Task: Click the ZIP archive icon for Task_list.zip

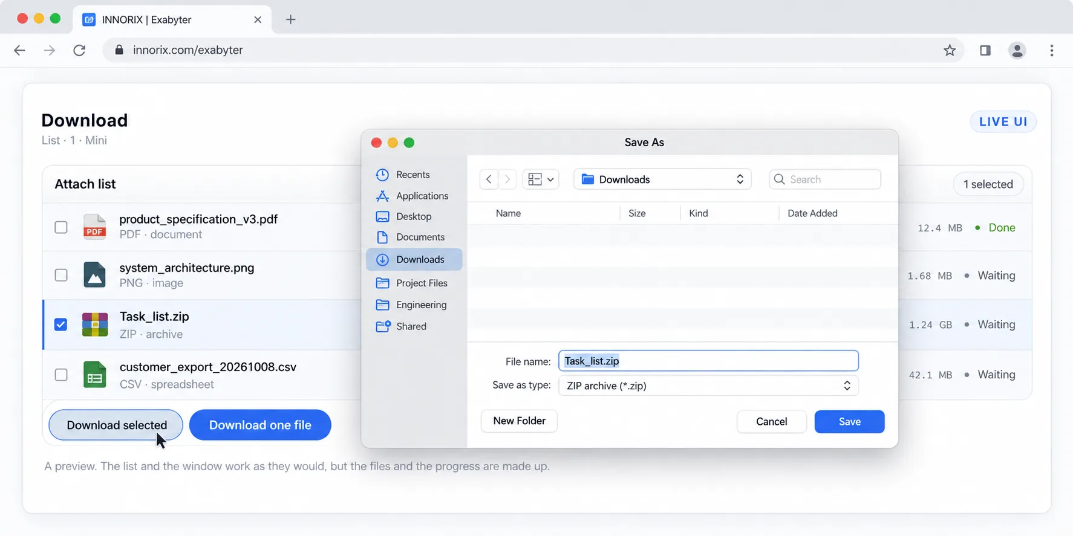Action: [x=95, y=325]
